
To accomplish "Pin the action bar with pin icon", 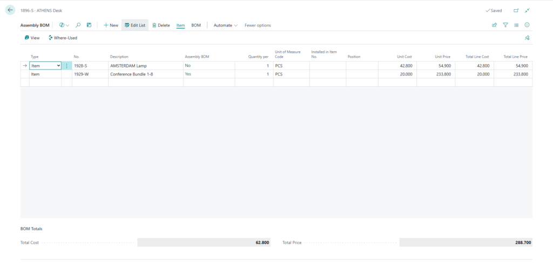I will 527,38.
